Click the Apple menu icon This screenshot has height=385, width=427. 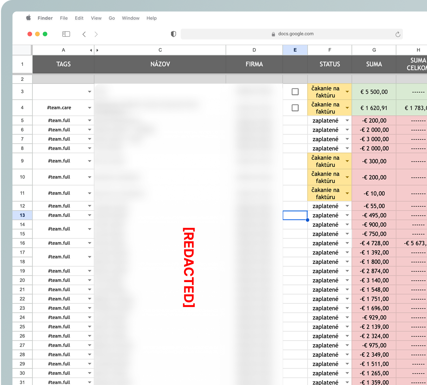point(28,18)
